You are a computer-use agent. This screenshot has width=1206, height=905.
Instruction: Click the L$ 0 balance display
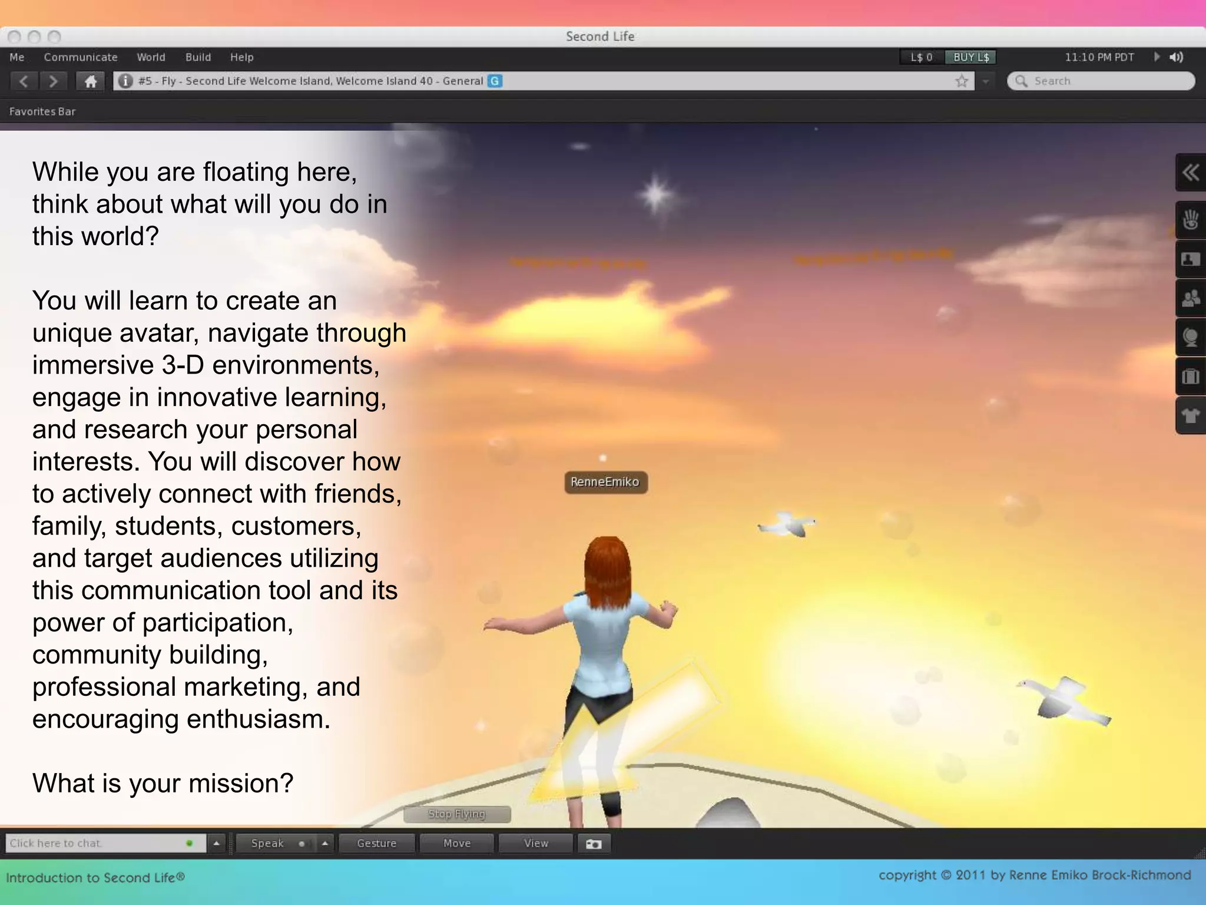[x=922, y=57]
